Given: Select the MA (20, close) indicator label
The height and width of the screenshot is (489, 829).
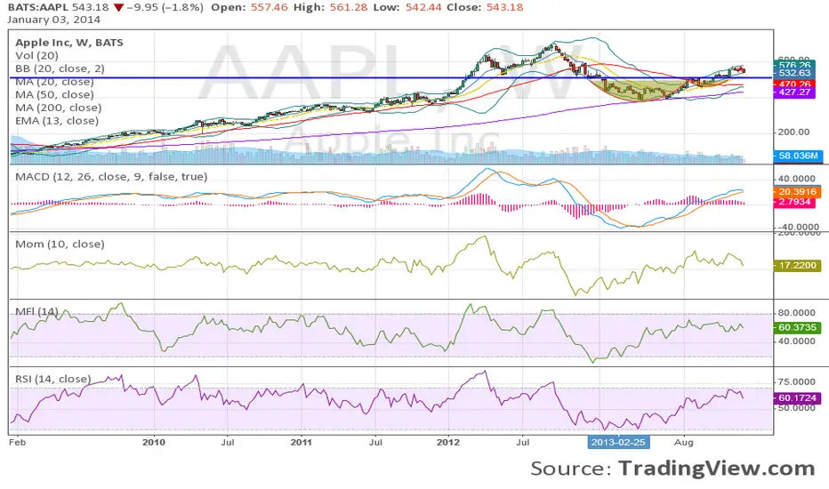Looking at the screenshot, I should tap(54, 82).
